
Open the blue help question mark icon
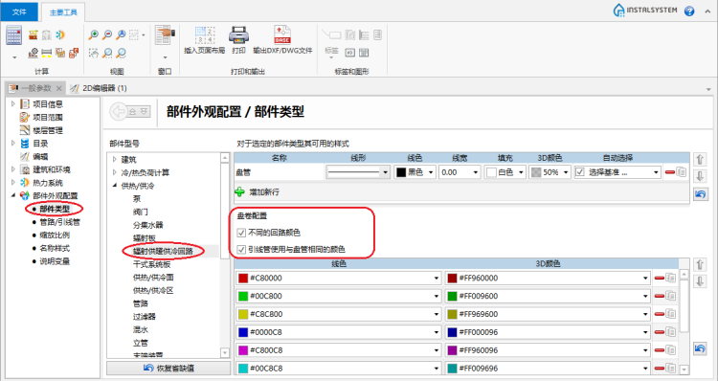pos(689,11)
